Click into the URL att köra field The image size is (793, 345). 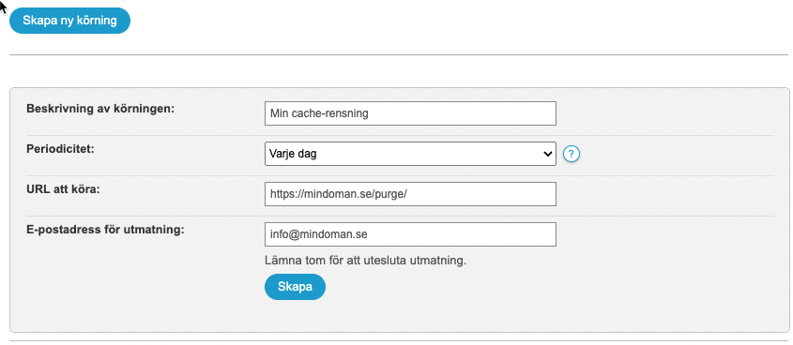(410, 194)
